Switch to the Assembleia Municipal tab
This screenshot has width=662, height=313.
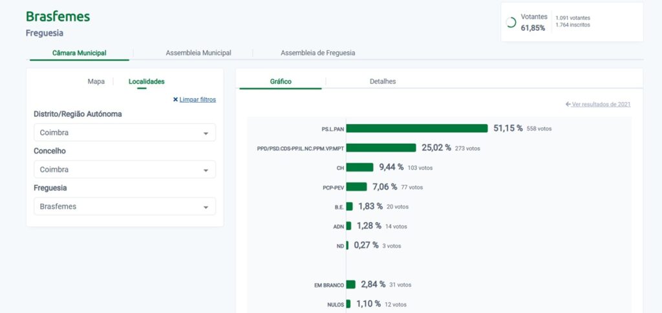pyautogui.click(x=198, y=53)
